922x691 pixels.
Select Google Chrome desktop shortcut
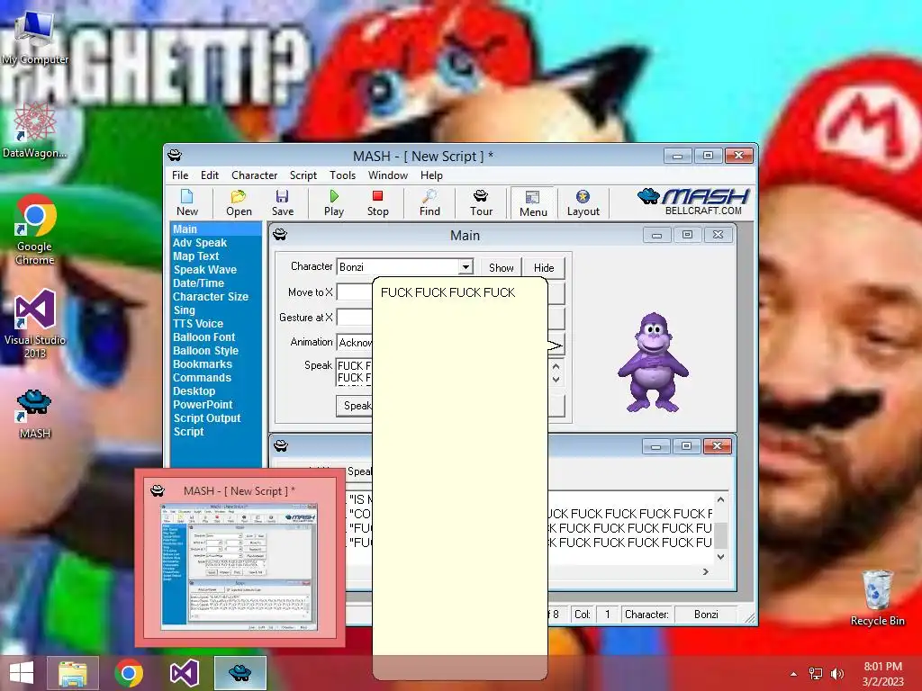[x=35, y=229]
